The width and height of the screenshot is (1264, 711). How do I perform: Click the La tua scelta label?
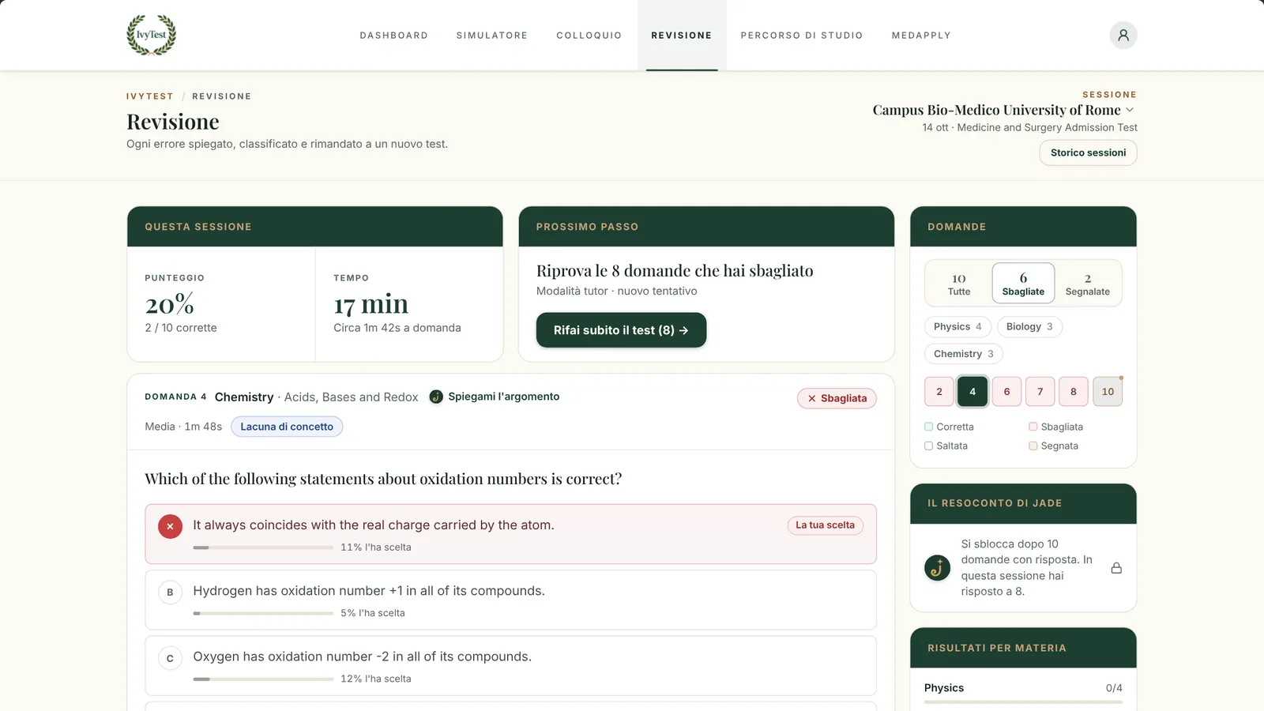(x=826, y=525)
